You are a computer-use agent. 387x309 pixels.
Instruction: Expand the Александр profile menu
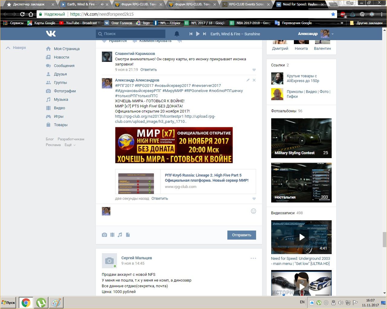(333, 34)
